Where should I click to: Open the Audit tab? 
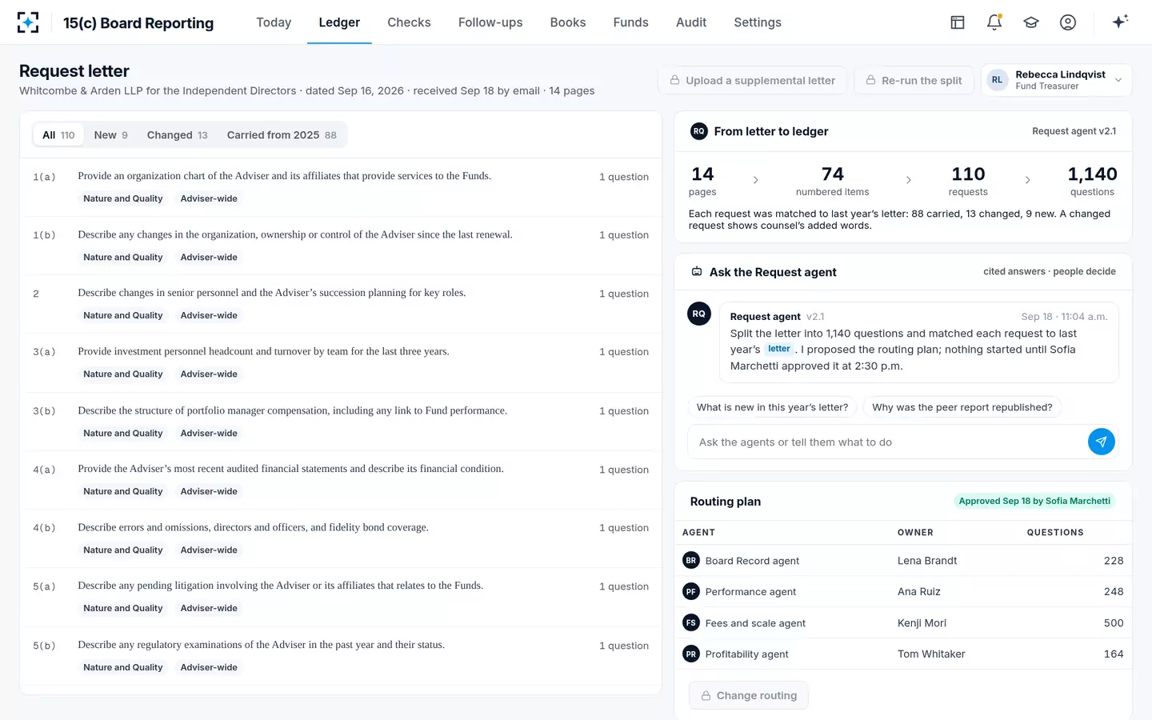(691, 22)
